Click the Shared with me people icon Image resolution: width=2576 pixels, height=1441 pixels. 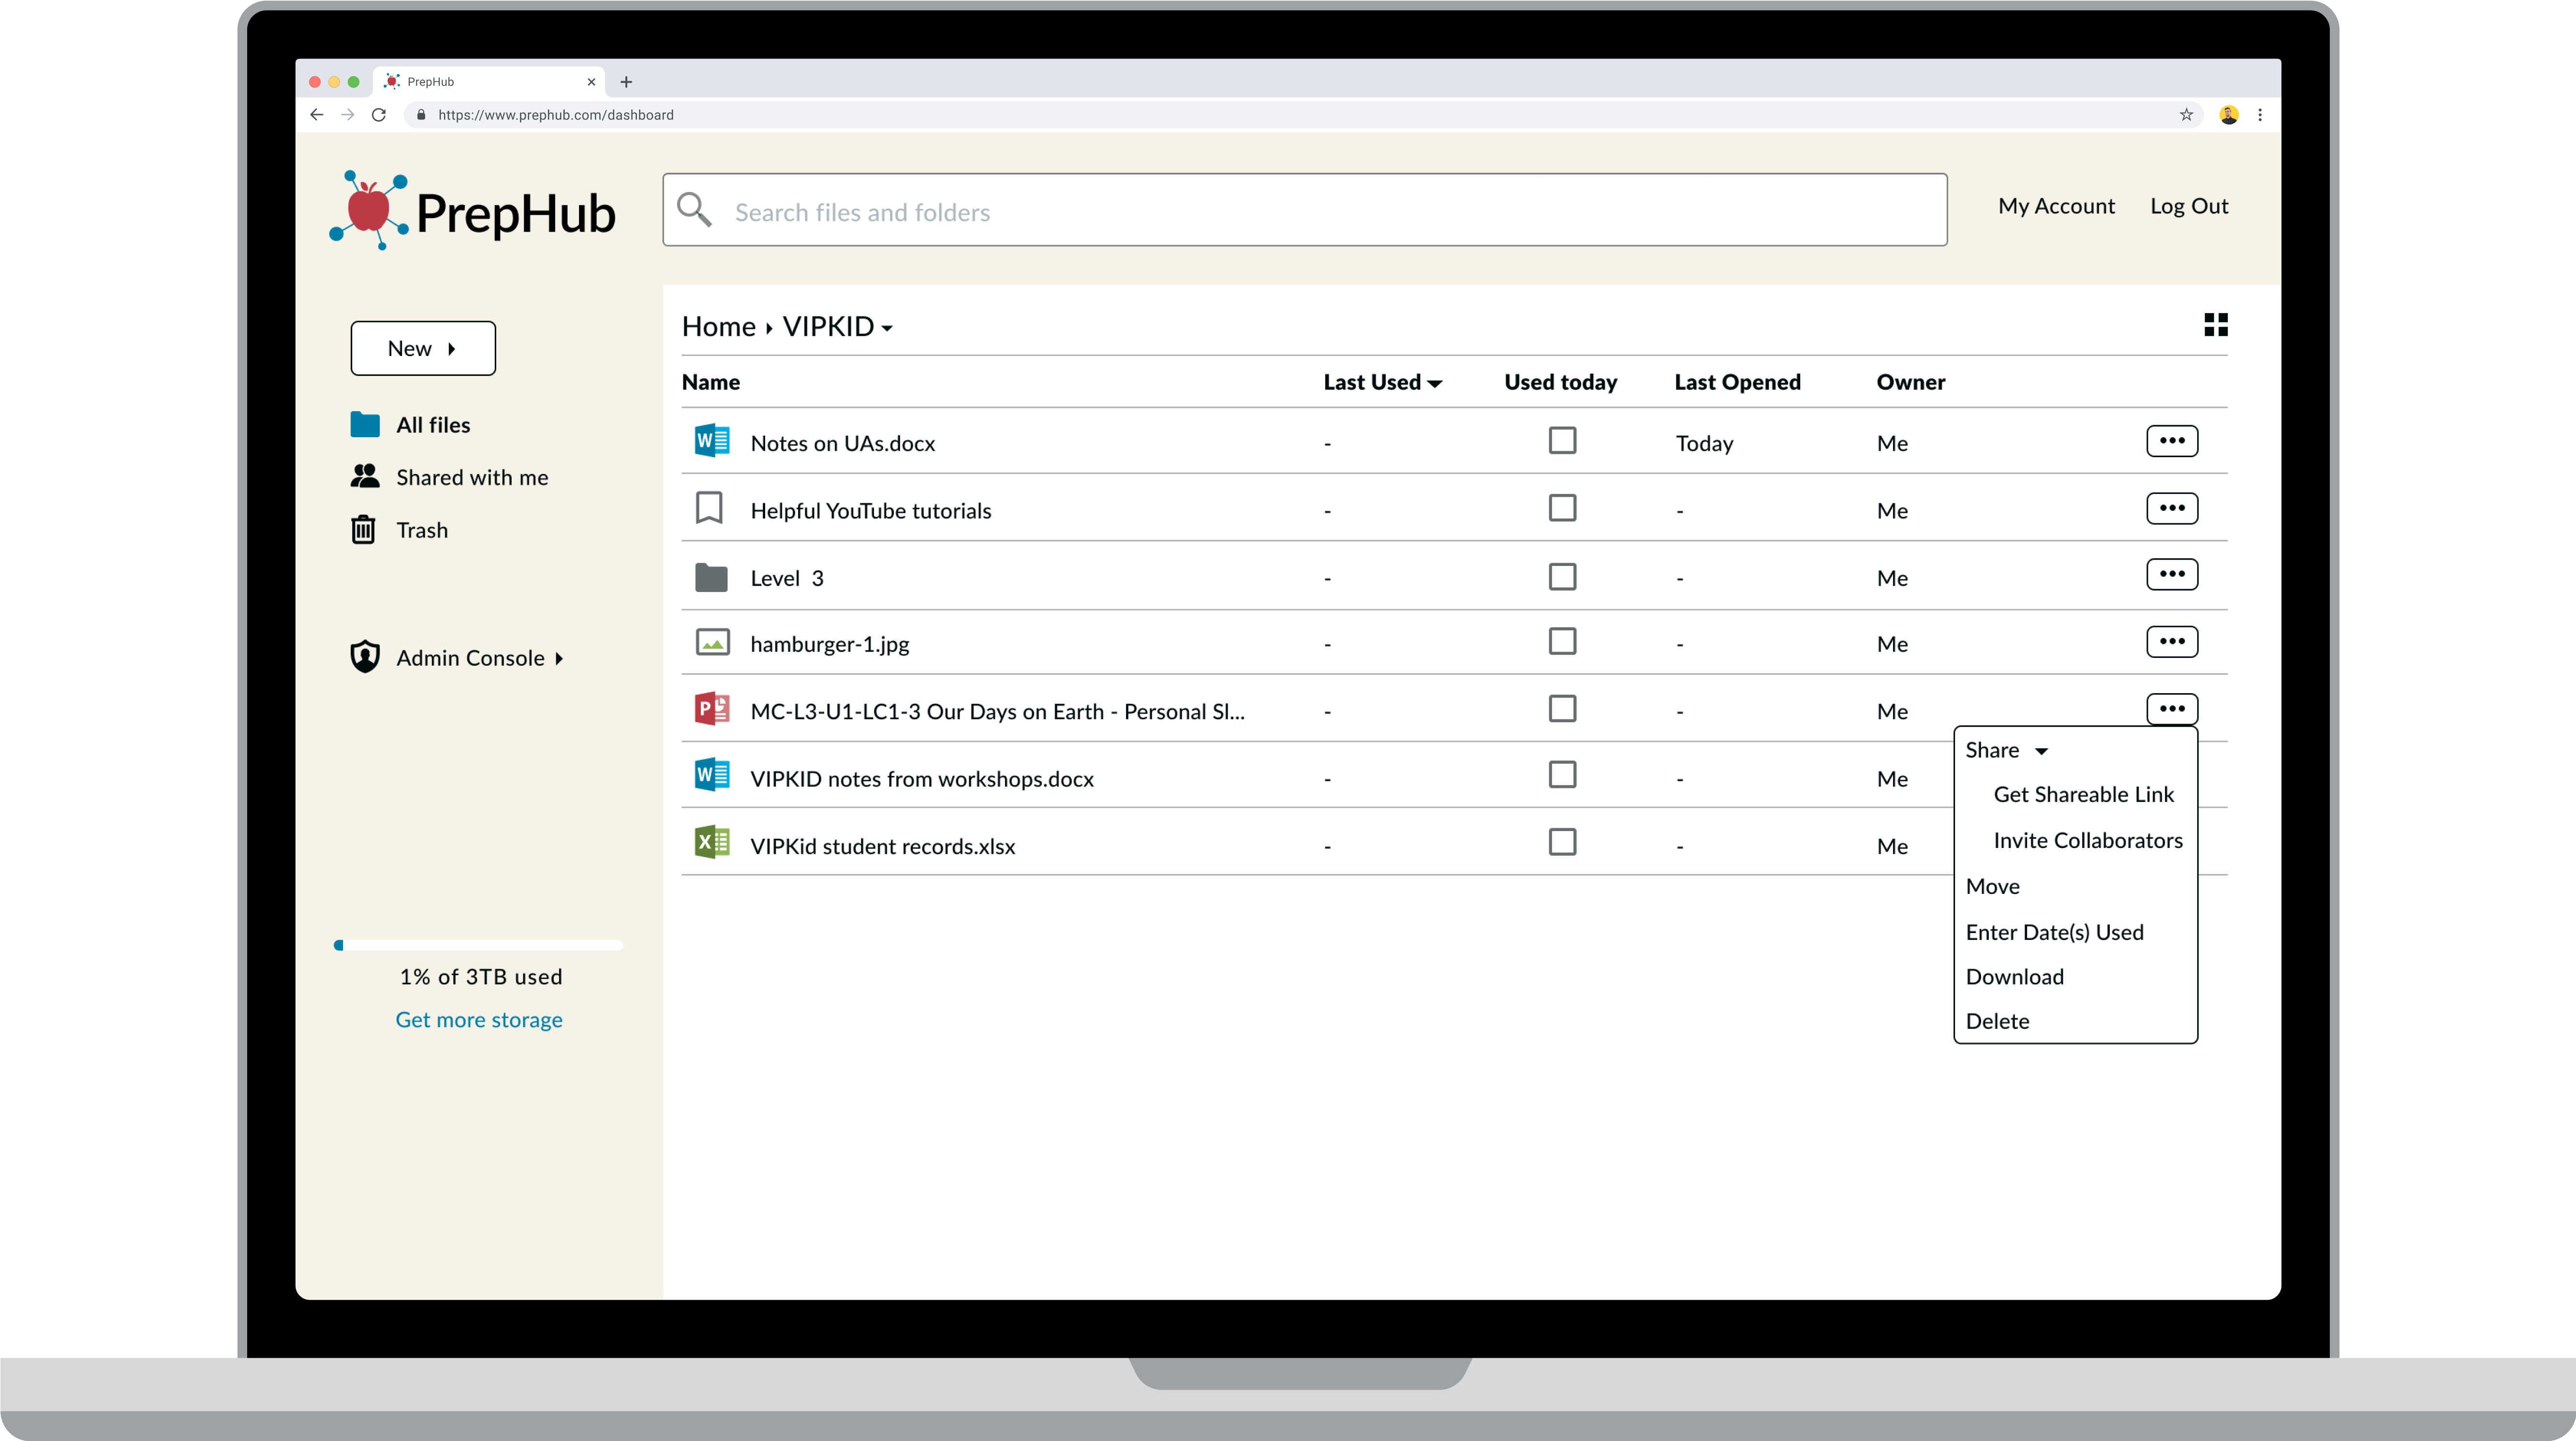pos(365,476)
